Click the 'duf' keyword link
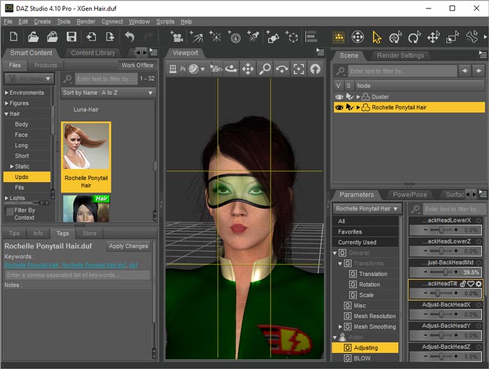 coord(133,265)
